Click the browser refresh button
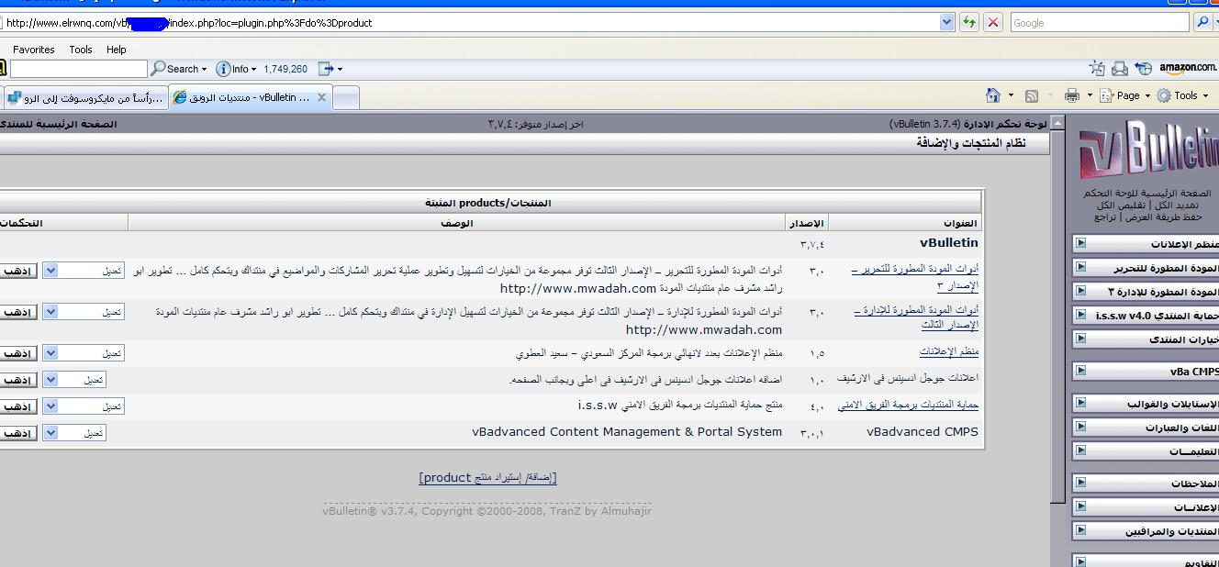Image resolution: width=1219 pixels, height=567 pixels. 968,23
